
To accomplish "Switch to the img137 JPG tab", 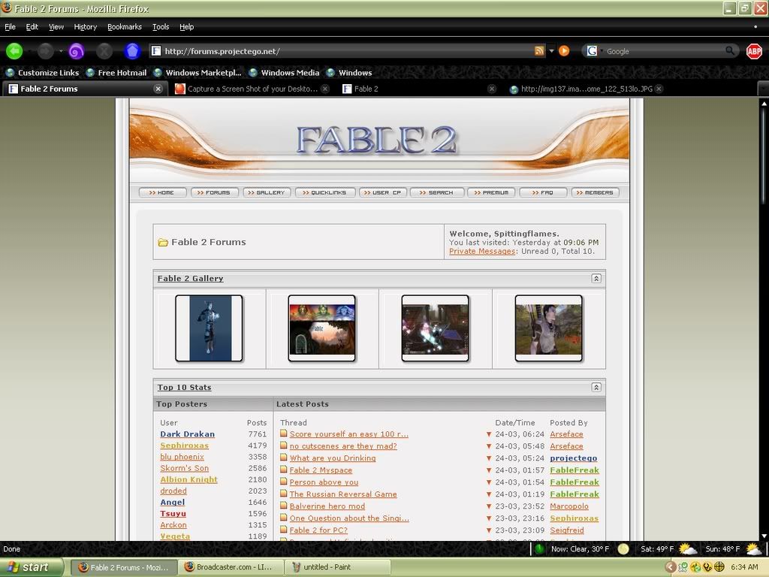I will click(586, 89).
